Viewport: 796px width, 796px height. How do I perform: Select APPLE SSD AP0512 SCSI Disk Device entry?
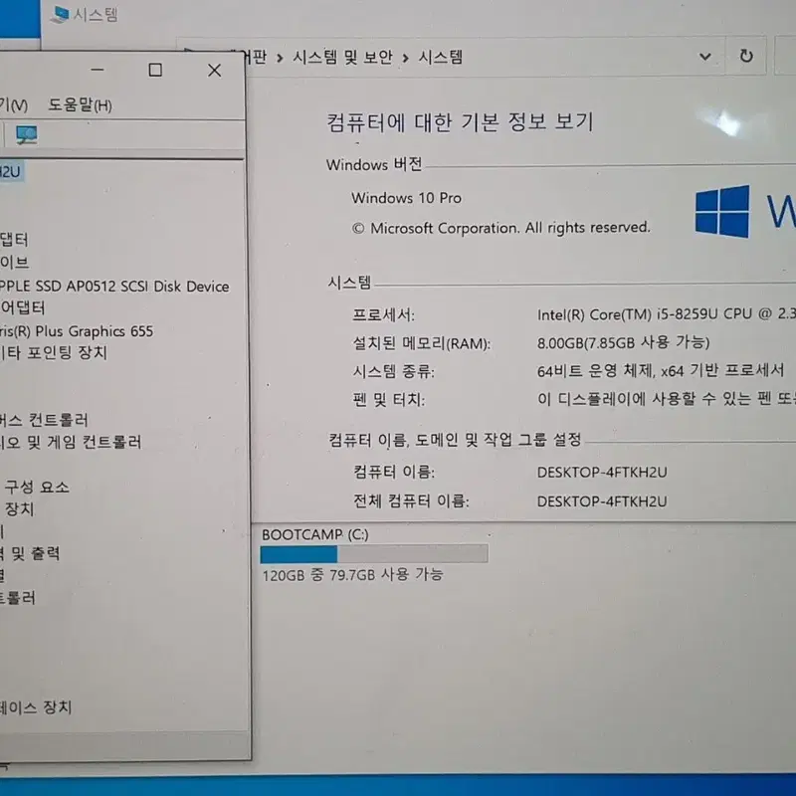[x=114, y=287]
